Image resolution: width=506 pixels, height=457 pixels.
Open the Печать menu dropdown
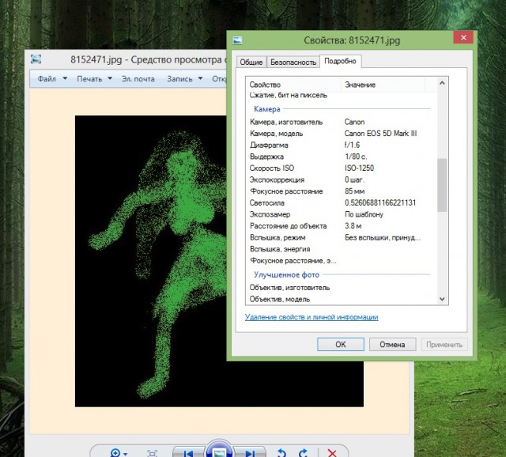click(x=94, y=79)
